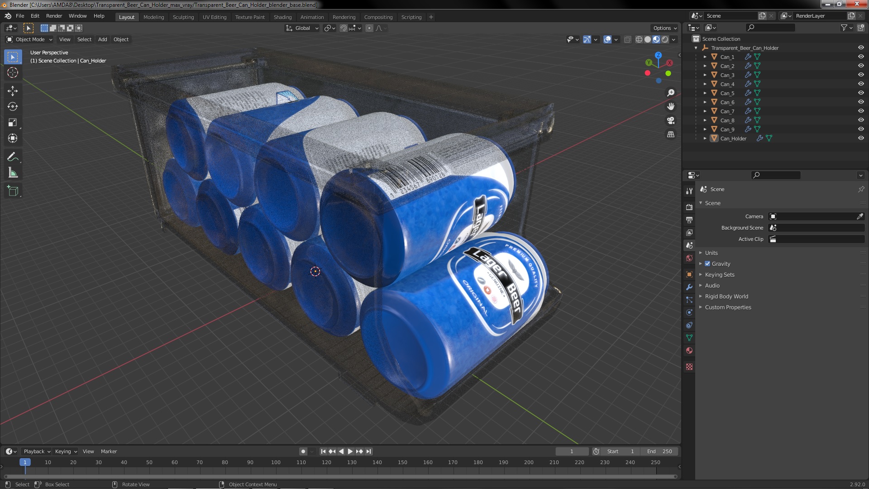The width and height of the screenshot is (869, 489).
Task: Select the Cursor tool in the toolbar
Action: 13,72
